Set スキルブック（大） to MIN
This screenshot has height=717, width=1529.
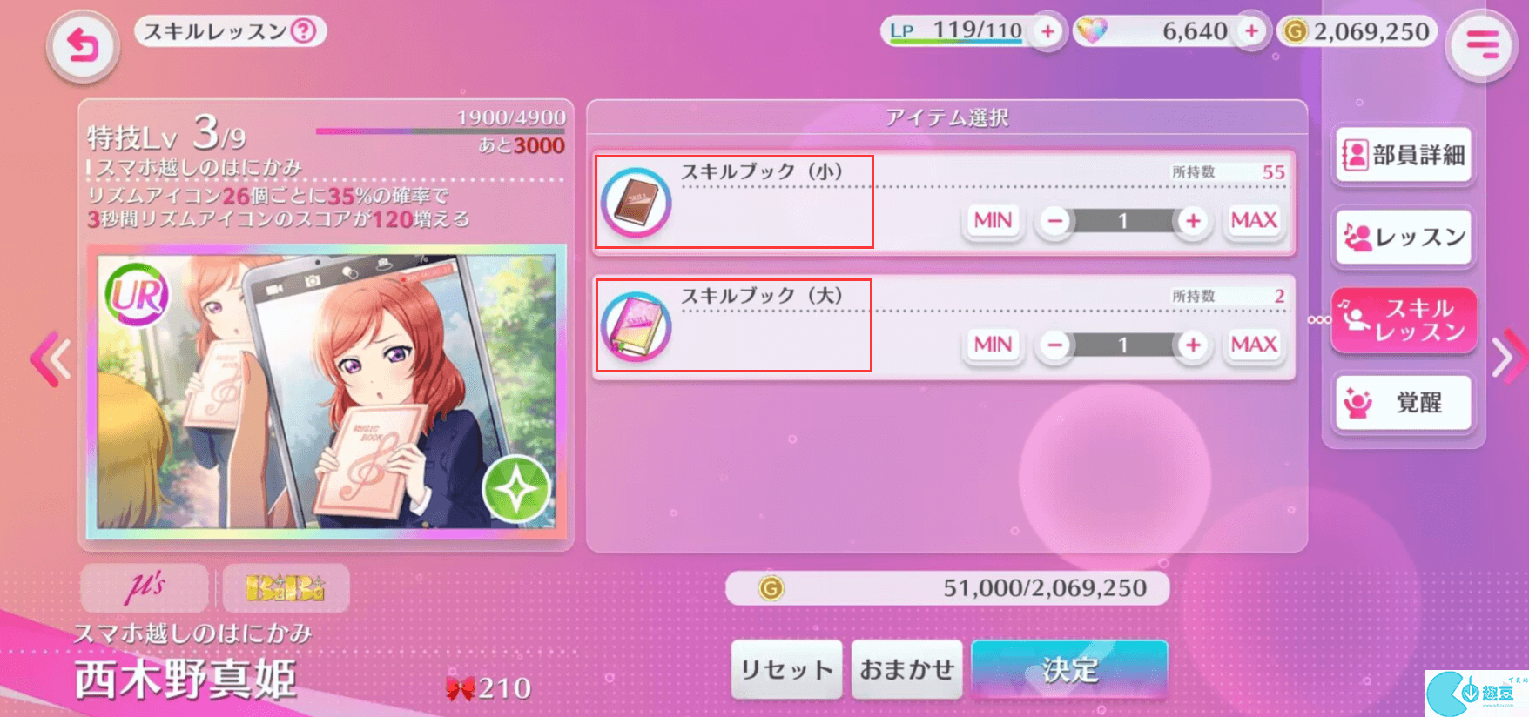point(993,345)
